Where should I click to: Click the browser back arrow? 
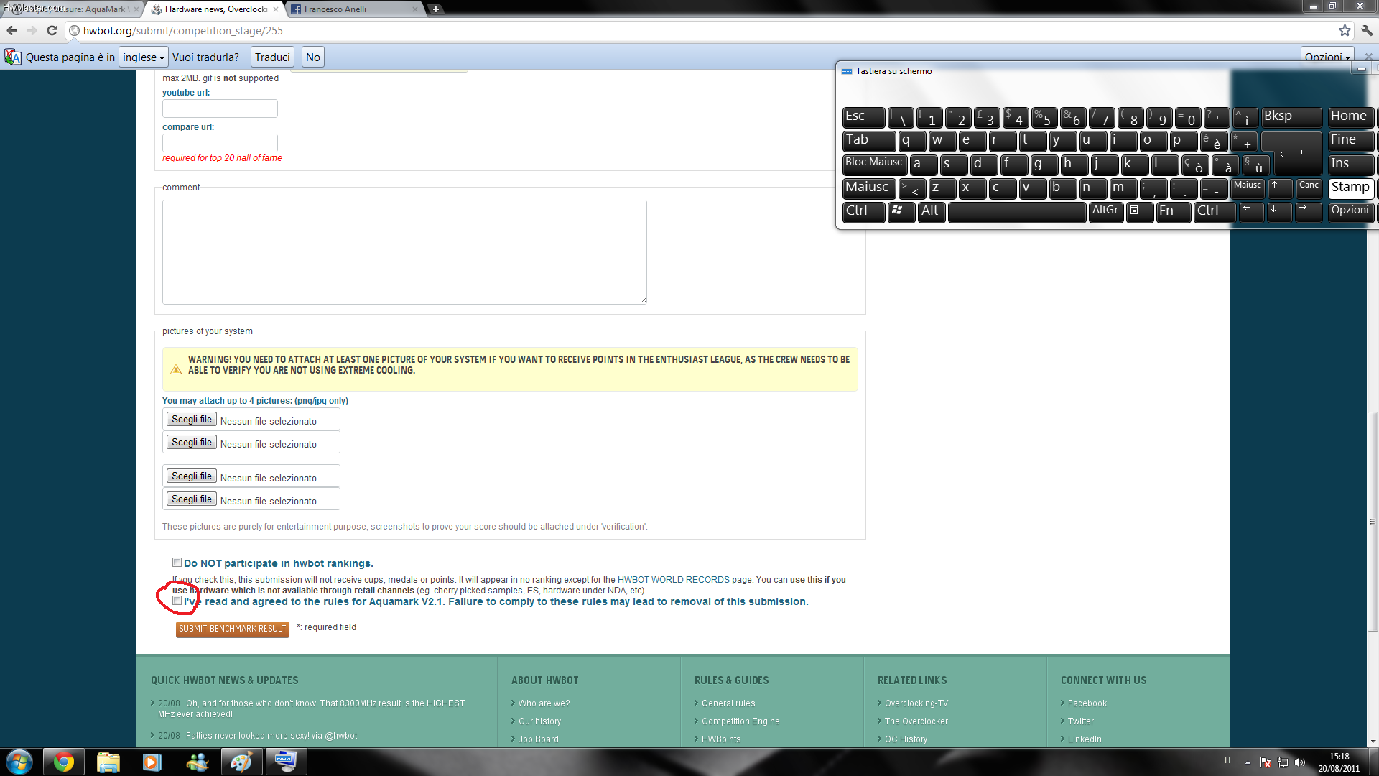(x=11, y=30)
